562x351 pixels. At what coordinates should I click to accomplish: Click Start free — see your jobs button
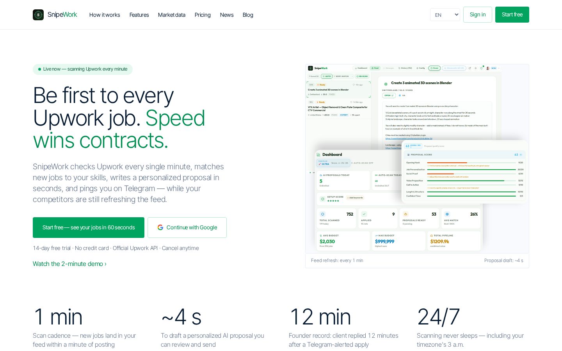[x=89, y=227]
